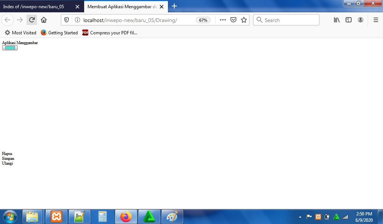Click the Simpan link
383x224 pixels.
point(8,158)
